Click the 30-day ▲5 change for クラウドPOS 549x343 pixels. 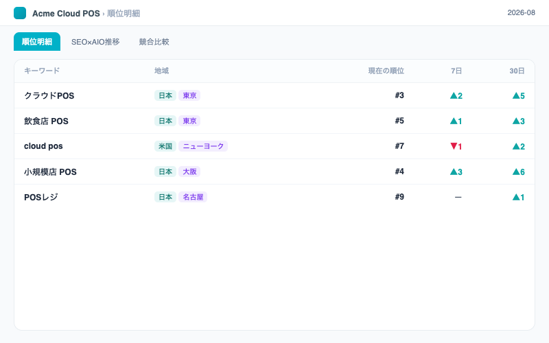[x=519, y=96]
